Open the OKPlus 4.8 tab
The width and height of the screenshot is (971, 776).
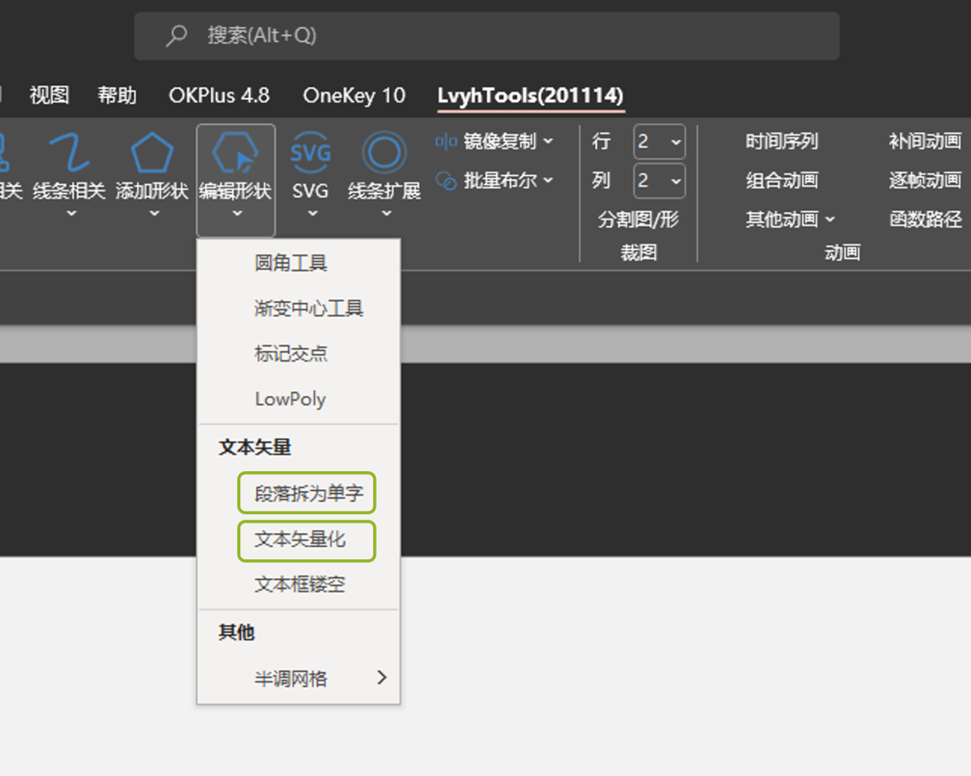tap(219, 95)
